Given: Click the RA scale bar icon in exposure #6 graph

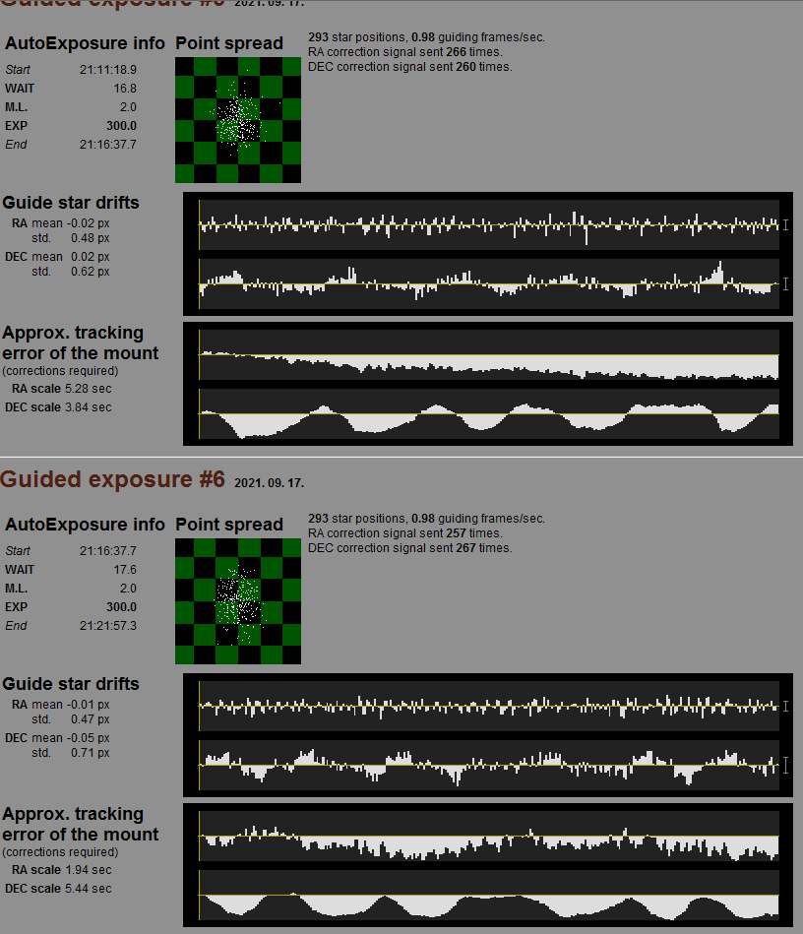Looking at the screenshot, I should (785, 706).
